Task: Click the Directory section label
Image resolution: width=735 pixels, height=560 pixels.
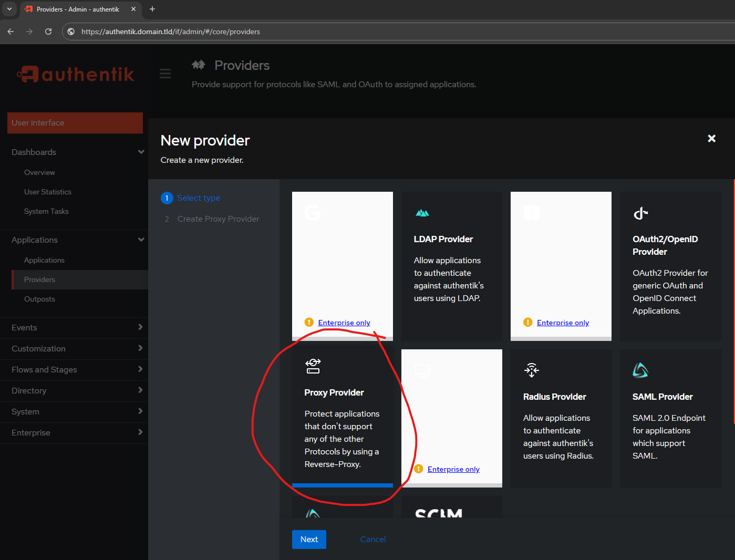Action: 29,391
